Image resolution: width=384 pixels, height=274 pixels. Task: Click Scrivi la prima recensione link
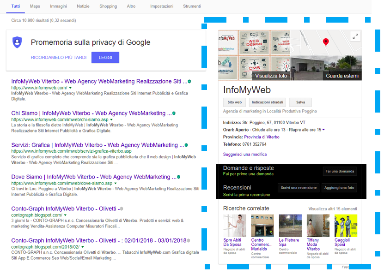click(246, 195)
